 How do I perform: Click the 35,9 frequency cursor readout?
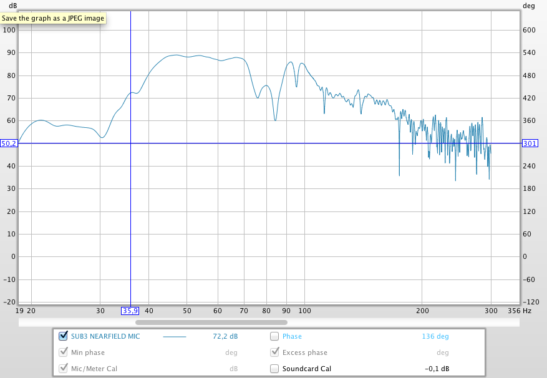pyautogui.click(x=130, y=311)
